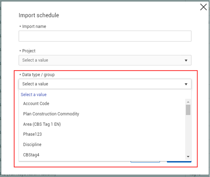Click the Import name text field

click(105, 36)
